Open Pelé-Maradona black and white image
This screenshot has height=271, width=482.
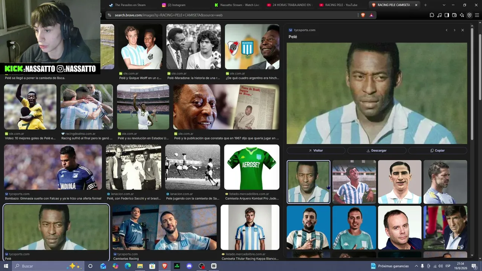[x=194, y=47]
